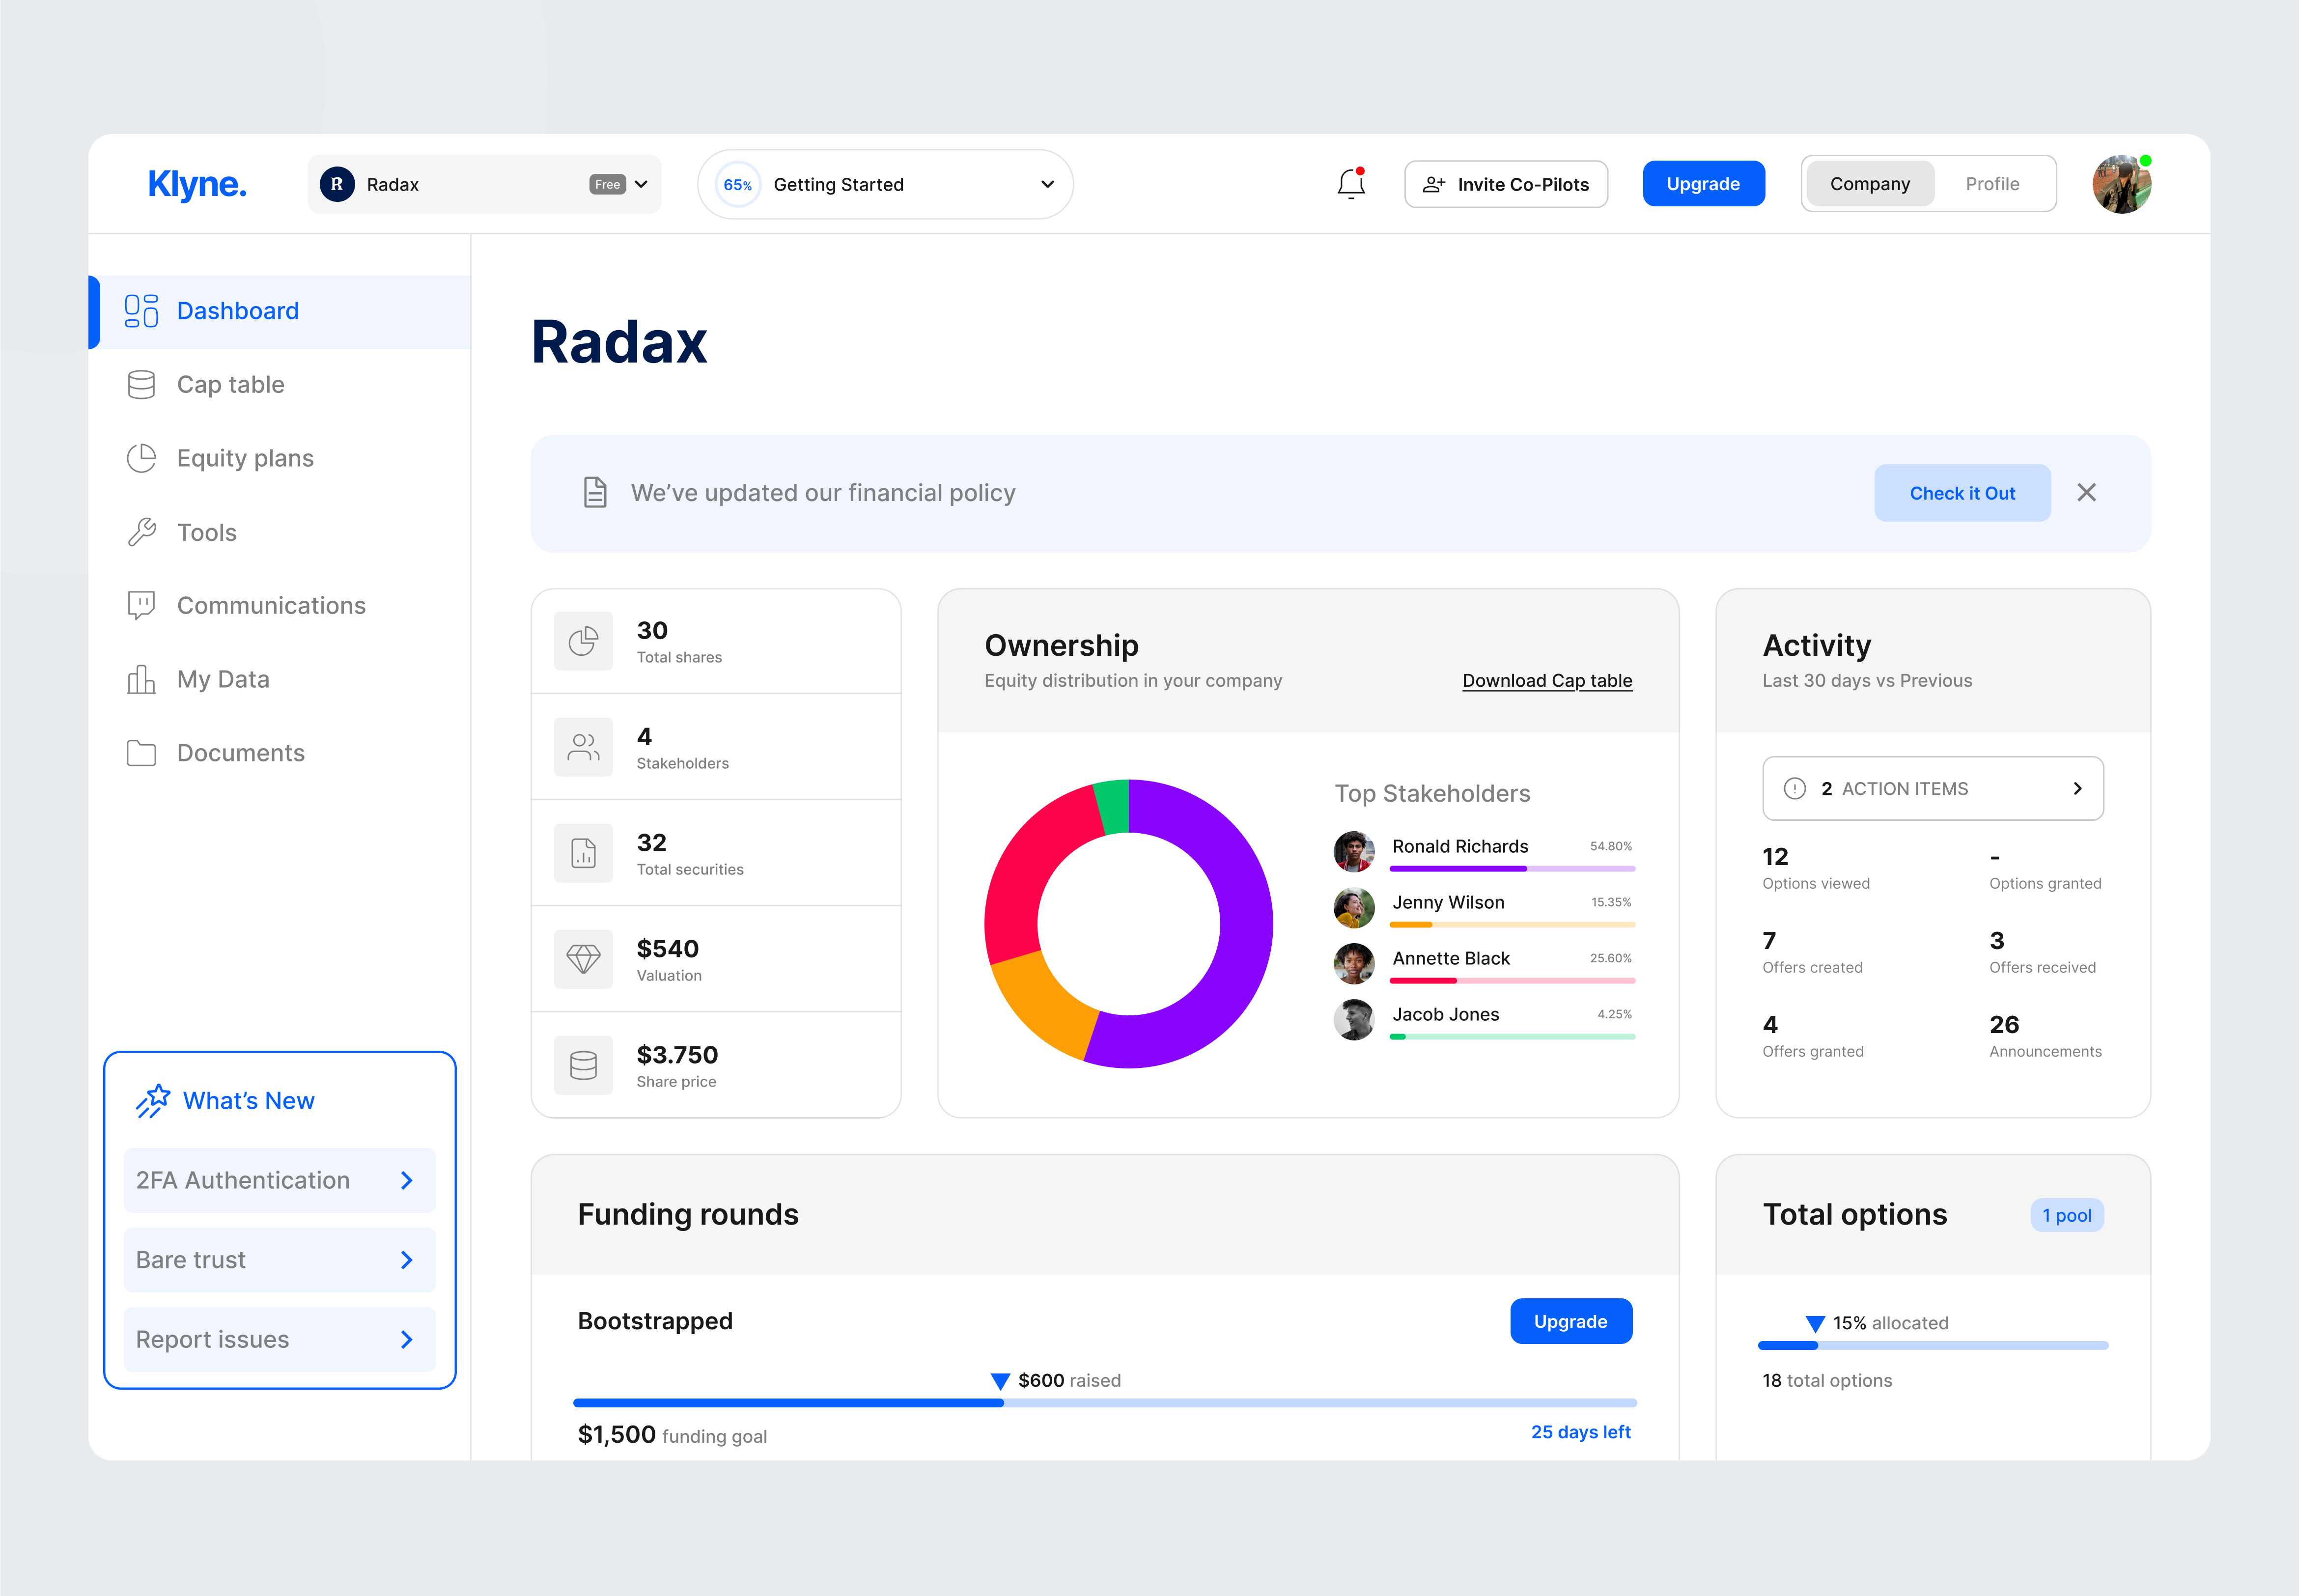Click the notification bell icon
This screenshot has height=1596, width=2299.
pyautogui.click(x=1350, y=184)
